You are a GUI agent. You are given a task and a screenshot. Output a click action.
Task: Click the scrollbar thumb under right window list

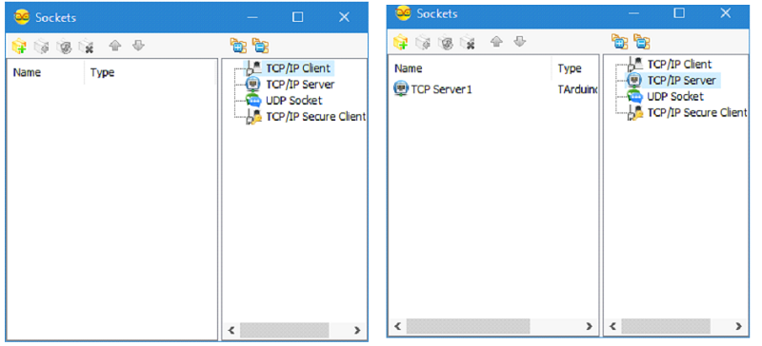[x=468, y=326]
